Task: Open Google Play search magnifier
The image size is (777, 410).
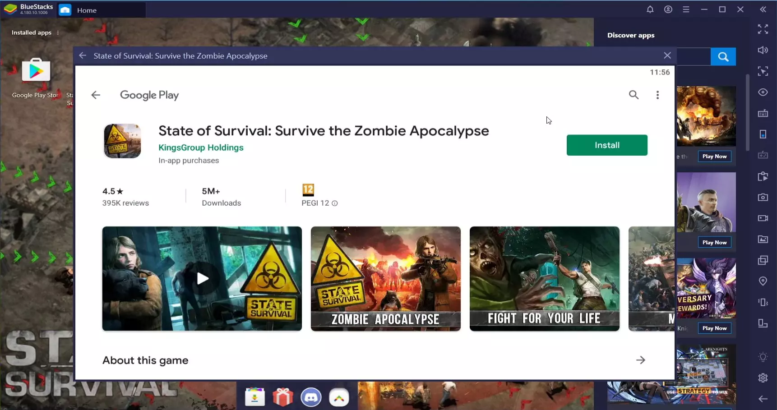Action: (634, 95)
